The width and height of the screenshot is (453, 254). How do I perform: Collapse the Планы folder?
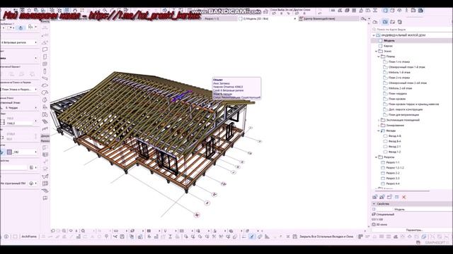pos(379,56)
